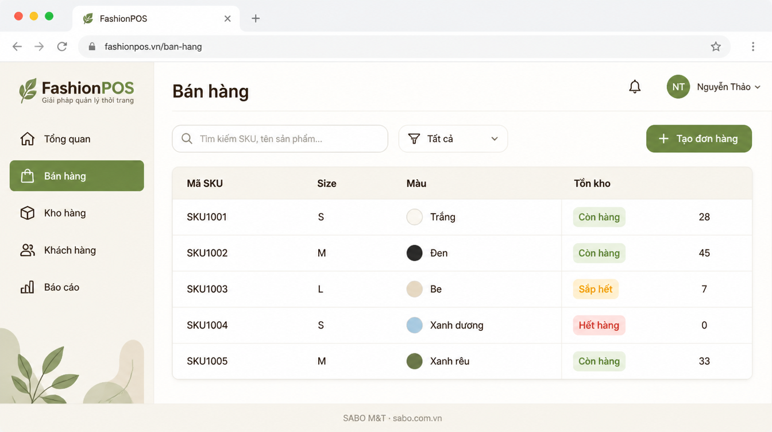Click the funnel filter icon
This screenshot has height=432, width=772.
coord(414,139)
